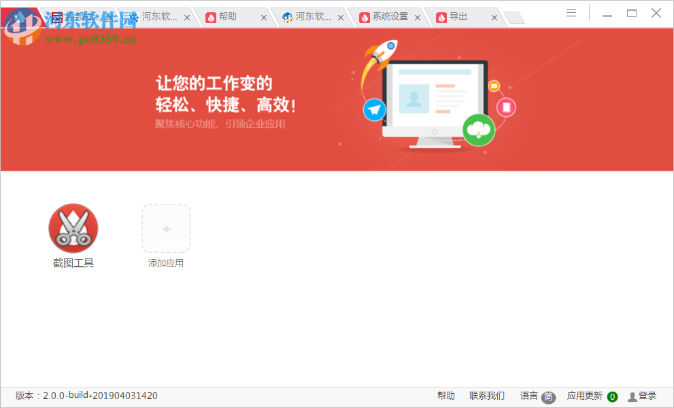The image size is (674, 408).
Task: Open the hamburger menu at top right
Action: coord(571,12)
